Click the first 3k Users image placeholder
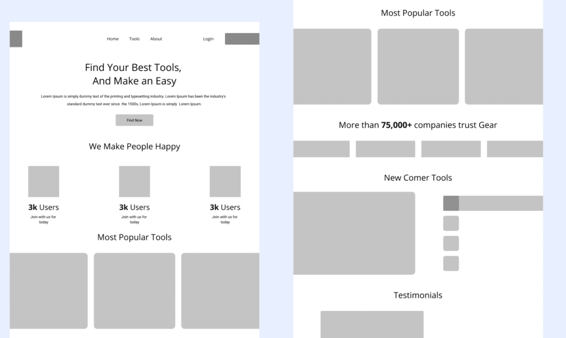Screen dimensions: 566x338 click(x=44, y=181)
